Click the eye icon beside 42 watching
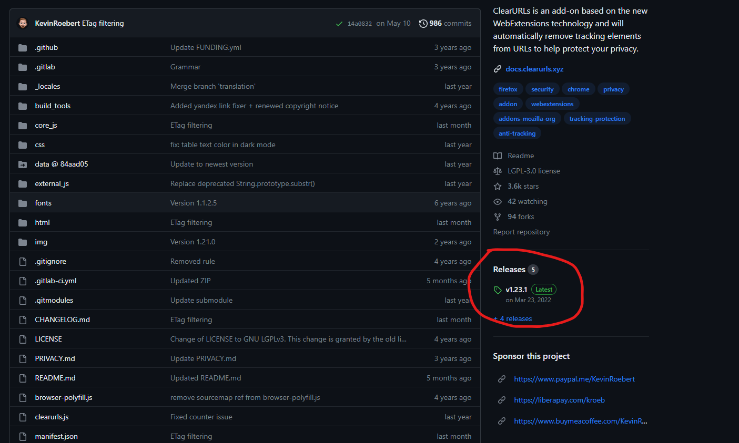This screenshot has height=443, width=739. pyautogui.click(x=498, y=202)
